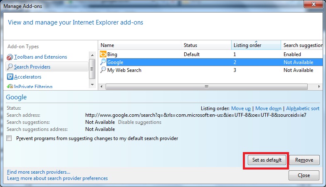Select the Bing row name
Screen dimensions: 326x187
[x=112, y=54]
